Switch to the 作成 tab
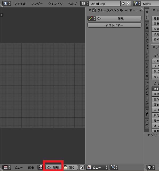 147,26
